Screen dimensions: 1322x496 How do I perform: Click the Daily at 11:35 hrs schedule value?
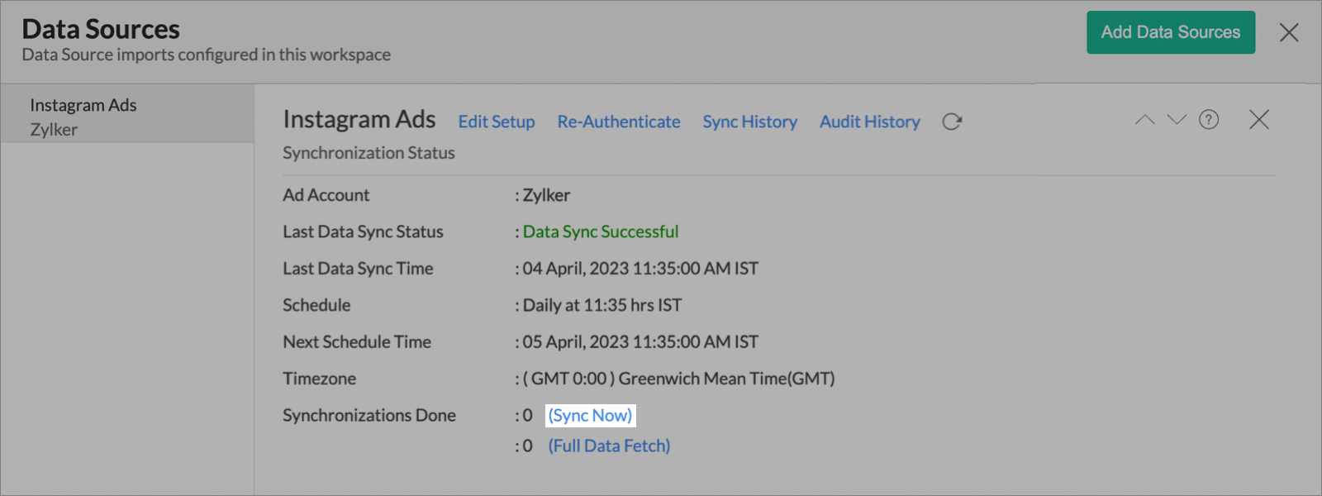602,305
